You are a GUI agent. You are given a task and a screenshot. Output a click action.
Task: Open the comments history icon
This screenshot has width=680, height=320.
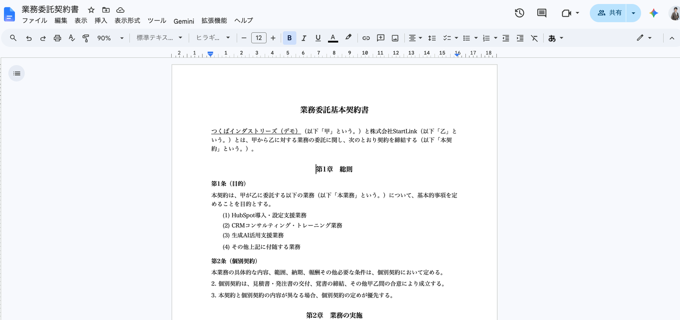(541, 13)
